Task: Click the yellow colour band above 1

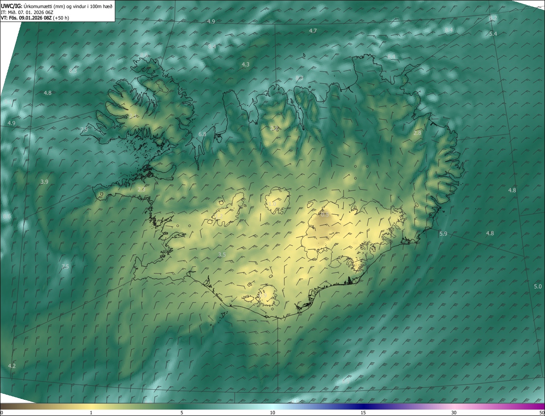Action: (91, 406)
